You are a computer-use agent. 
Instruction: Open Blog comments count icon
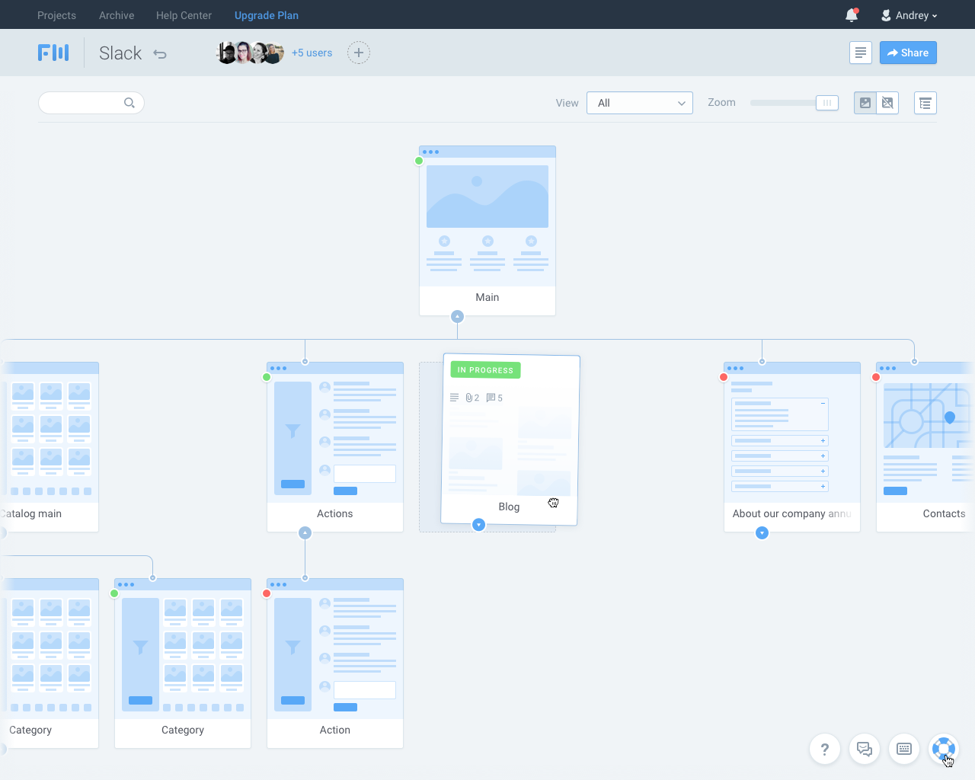494,398
